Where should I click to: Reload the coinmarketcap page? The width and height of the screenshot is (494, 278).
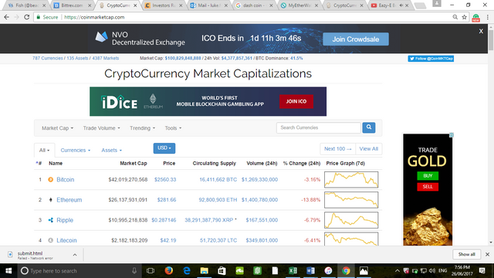[x=27, y=17]
